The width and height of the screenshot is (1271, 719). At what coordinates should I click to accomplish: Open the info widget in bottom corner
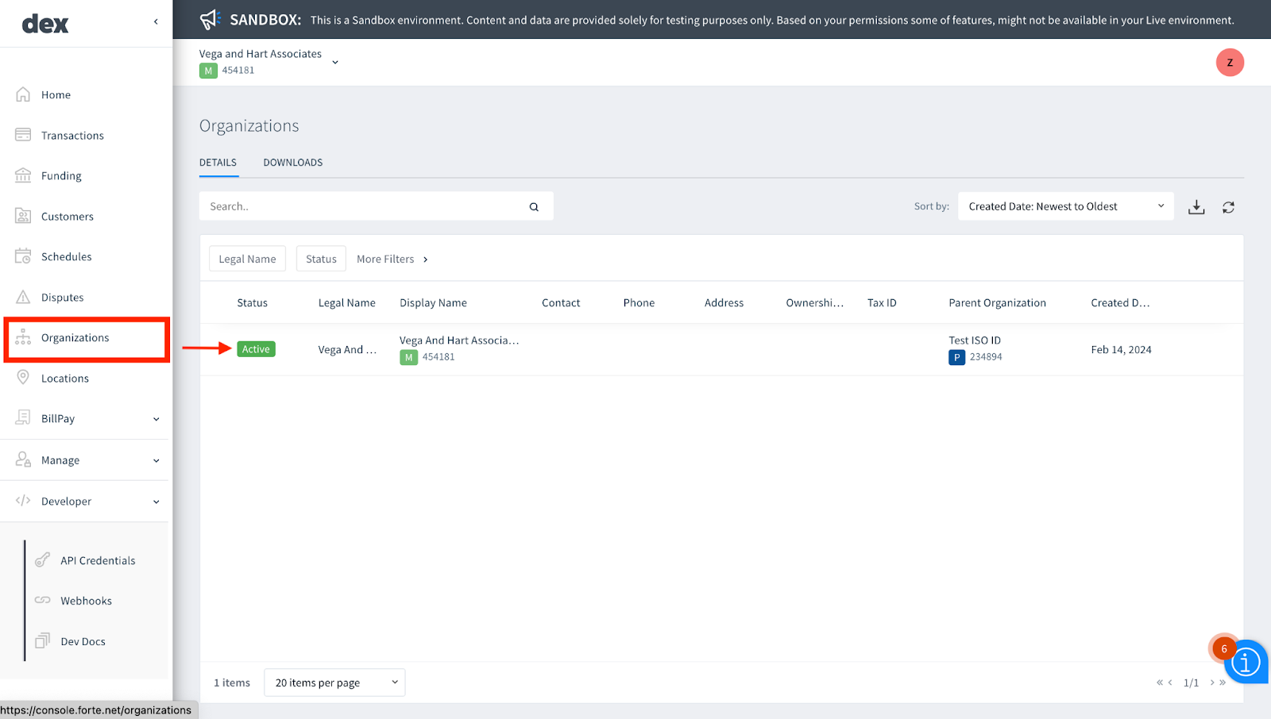pyautogui.click(x=1246, y=662)
